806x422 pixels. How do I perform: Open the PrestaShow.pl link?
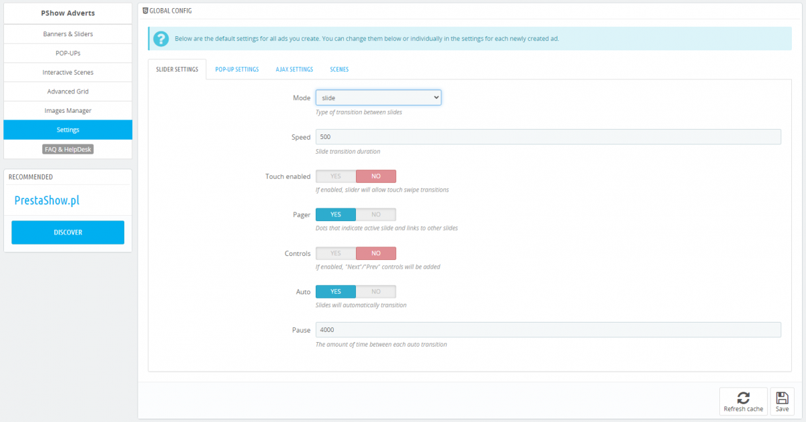click(x=47, y=200)
